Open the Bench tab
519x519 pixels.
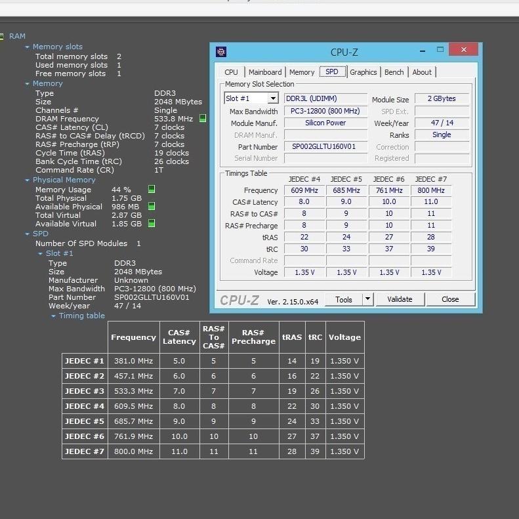click(394, 72)
